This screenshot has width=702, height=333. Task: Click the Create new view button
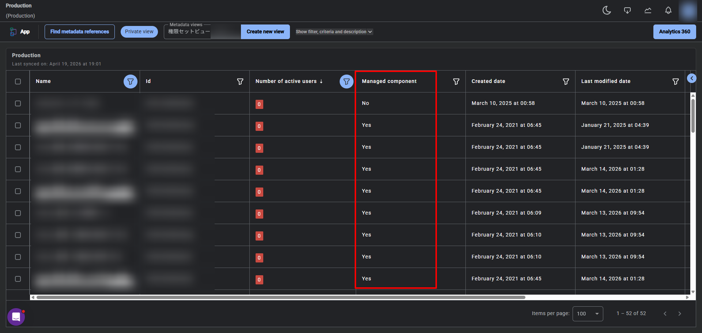265,32
